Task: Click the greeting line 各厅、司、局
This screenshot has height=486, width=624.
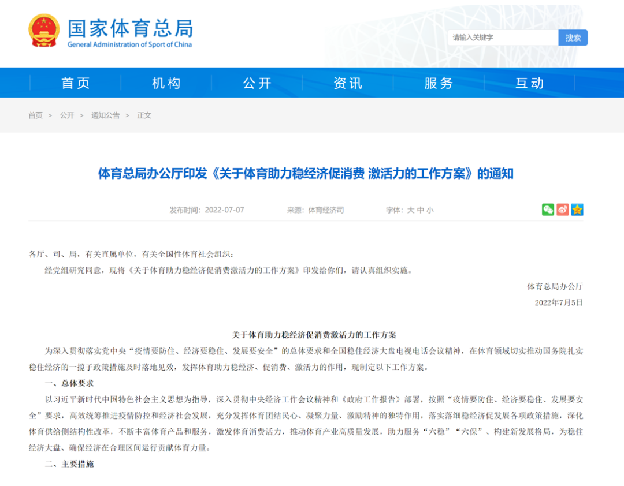Action: (x=131, y=254)
